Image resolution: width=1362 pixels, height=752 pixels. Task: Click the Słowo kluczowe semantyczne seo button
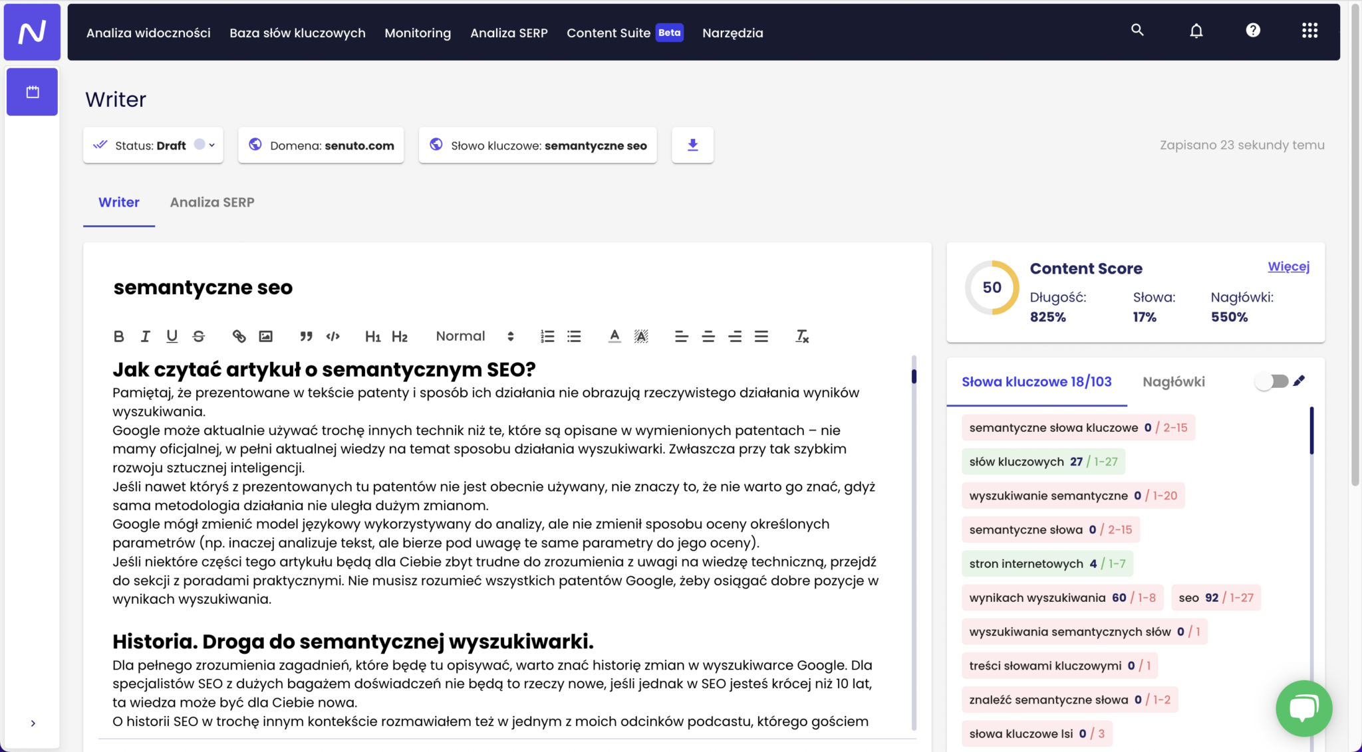537,145
